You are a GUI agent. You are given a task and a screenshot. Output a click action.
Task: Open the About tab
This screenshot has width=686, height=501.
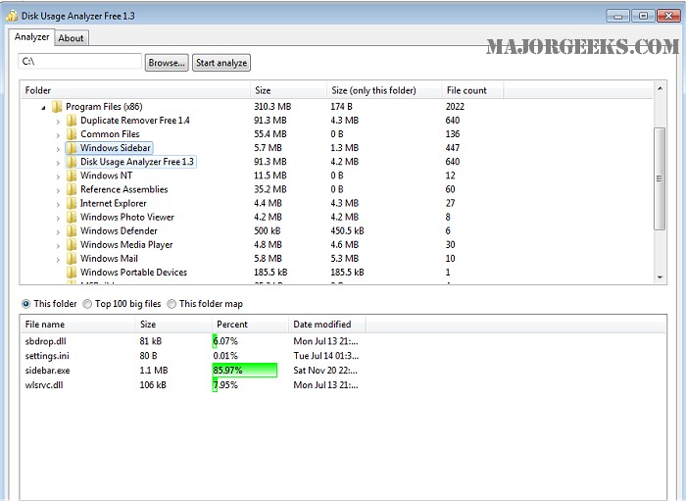click(71, 38)
